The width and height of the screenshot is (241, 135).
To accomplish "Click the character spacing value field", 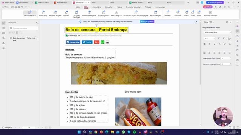I will pyautogui.click(x=226, y=64).
